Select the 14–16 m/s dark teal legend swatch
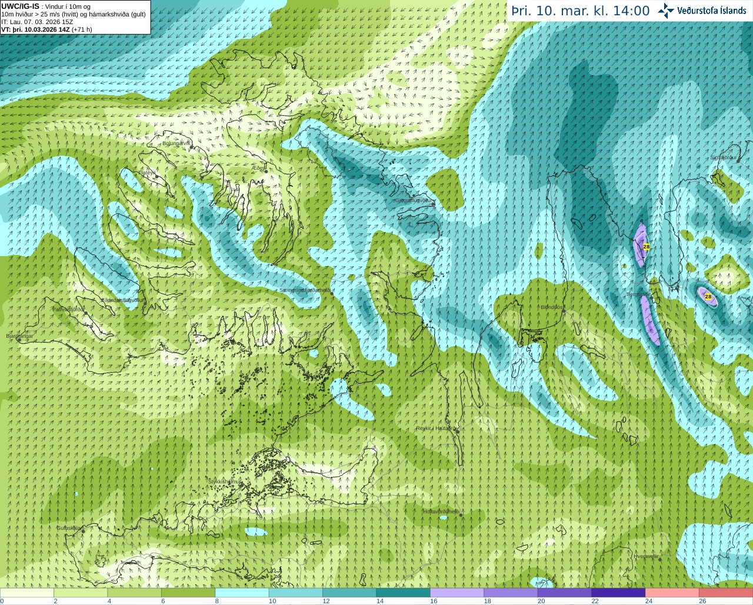The width and height of the screenshot is (753, 605). (x=404, y=593)
